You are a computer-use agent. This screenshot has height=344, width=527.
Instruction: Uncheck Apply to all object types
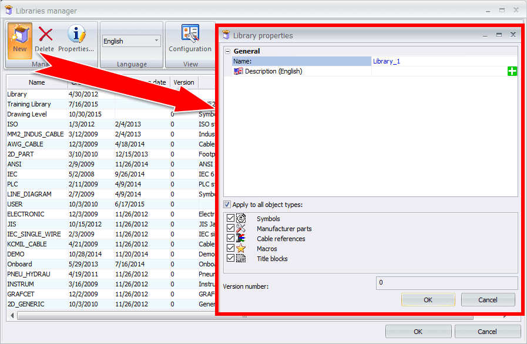click(x=227, y=205)
